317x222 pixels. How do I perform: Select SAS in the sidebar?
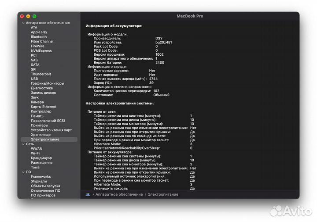point(34,60)
